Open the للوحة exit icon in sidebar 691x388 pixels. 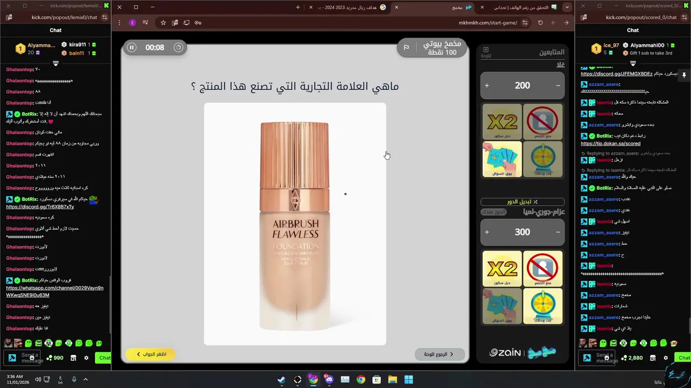click(486, 52)
